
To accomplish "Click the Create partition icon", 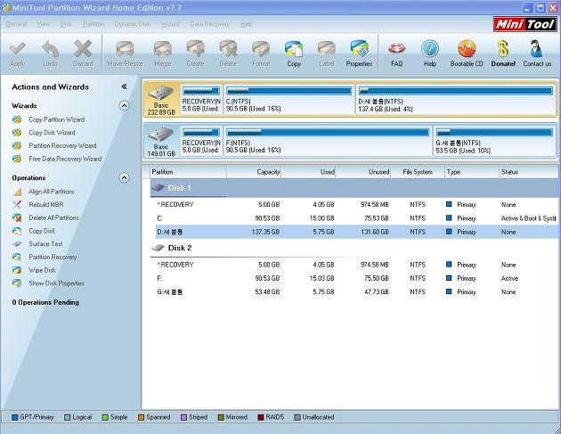I will click(x=195, y=49).
